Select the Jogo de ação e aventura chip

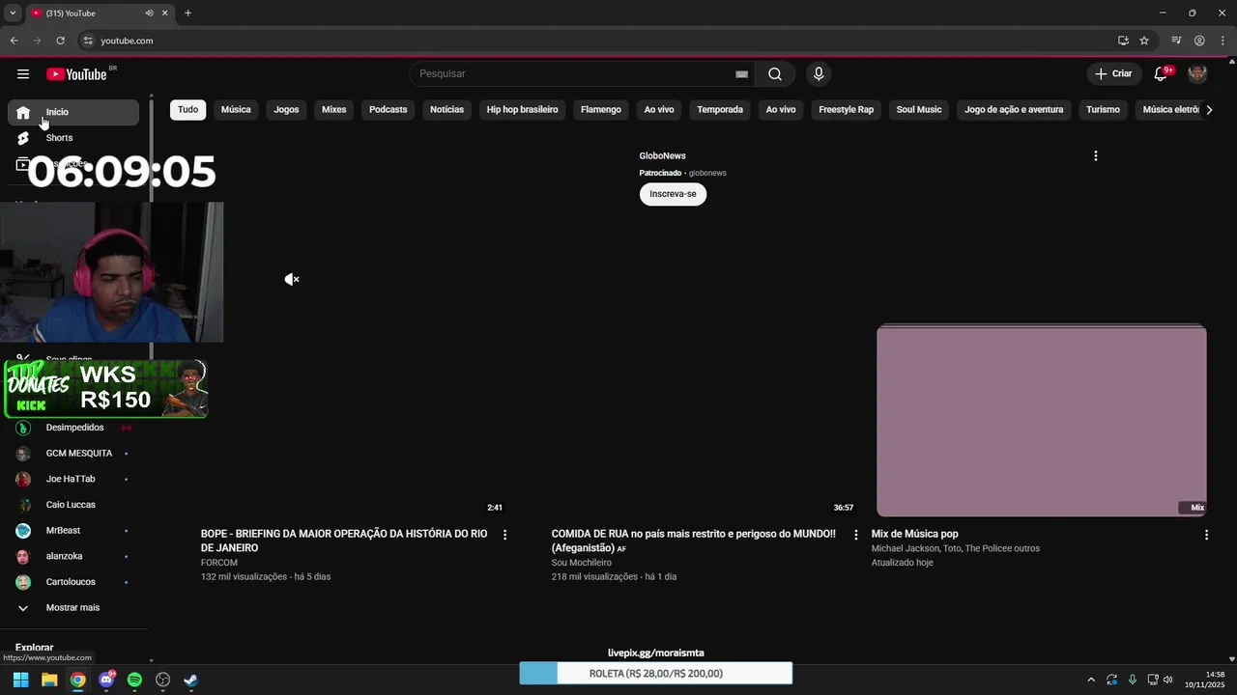click(1014, 110)
